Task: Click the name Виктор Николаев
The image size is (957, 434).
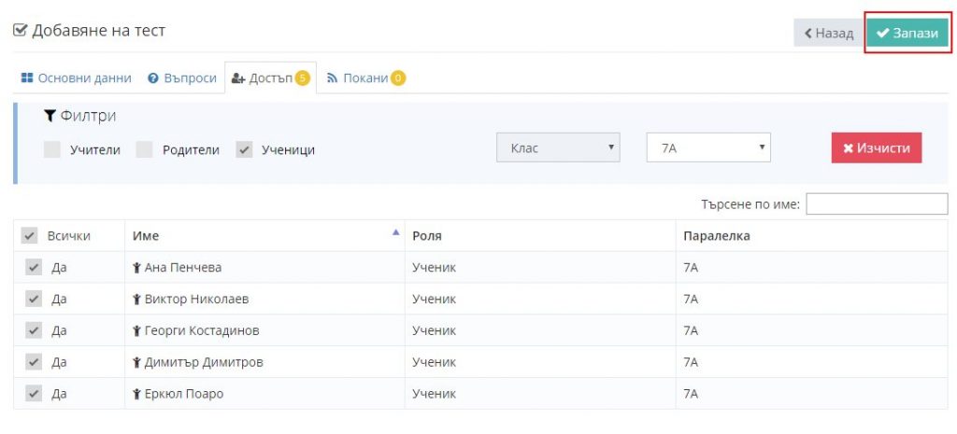Action: [x=196, y=300]
